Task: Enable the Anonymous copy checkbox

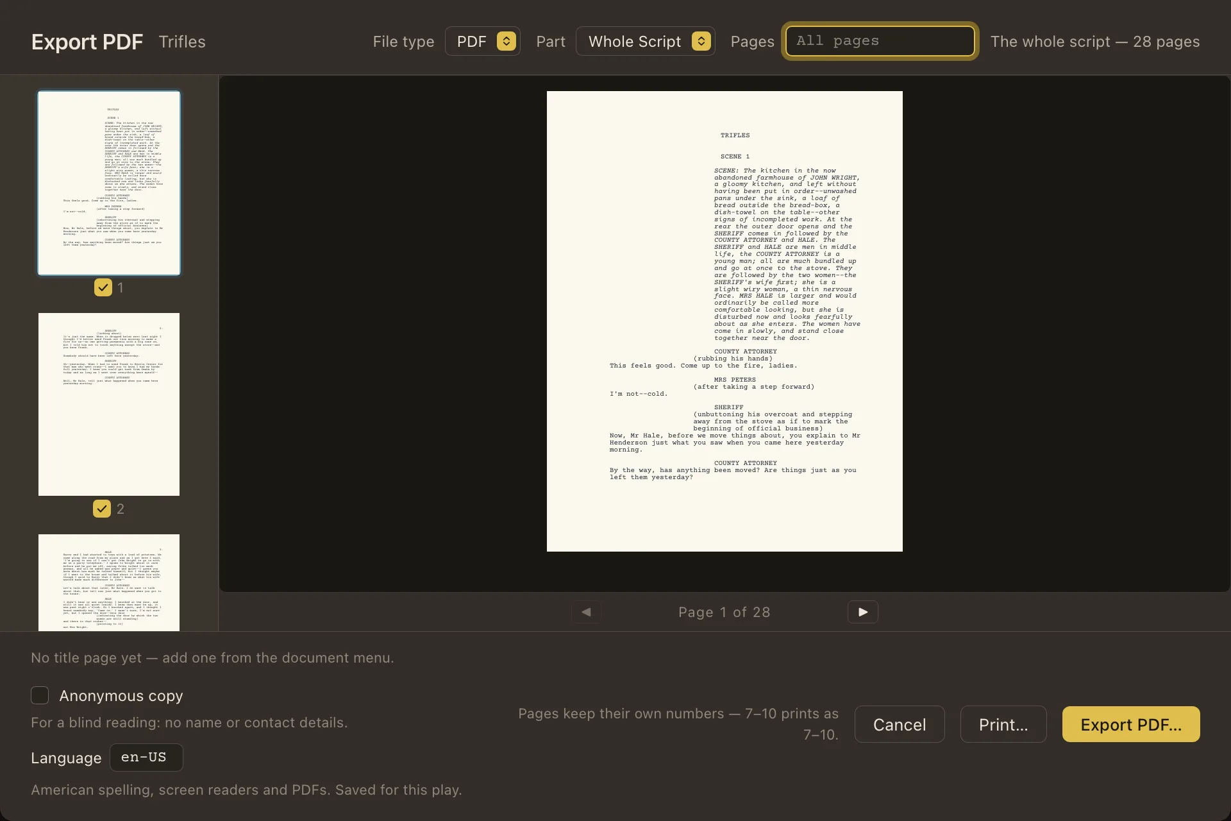Action: point(40,695)
